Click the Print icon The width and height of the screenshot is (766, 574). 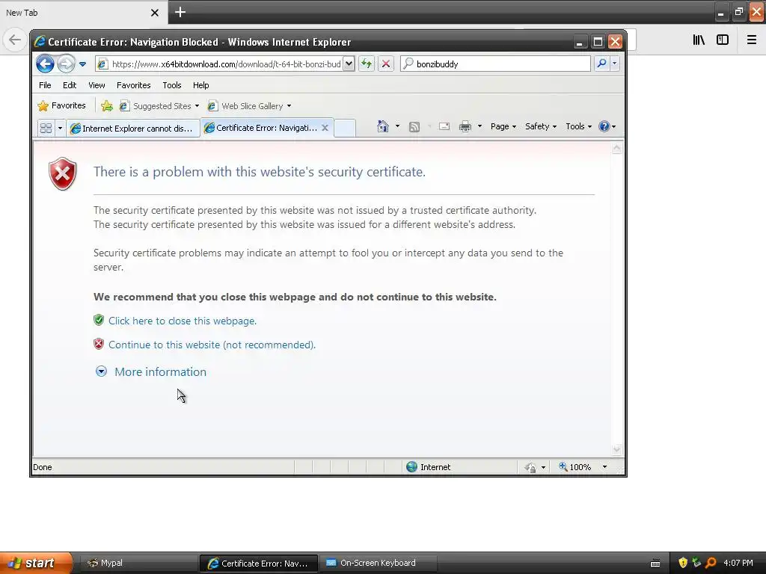(x=465, y=126)
